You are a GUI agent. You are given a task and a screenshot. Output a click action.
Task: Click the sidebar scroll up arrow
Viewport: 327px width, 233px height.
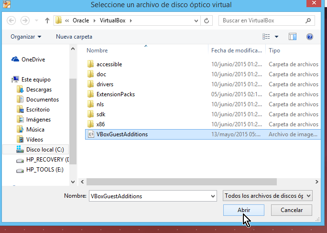click(x=73, y=49)
